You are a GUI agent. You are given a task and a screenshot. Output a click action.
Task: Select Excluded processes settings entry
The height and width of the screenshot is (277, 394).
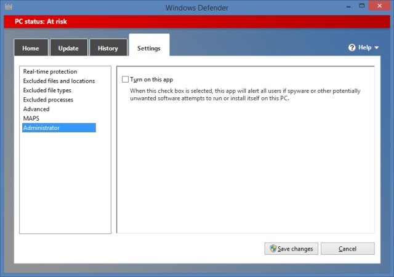pos(48,100)
